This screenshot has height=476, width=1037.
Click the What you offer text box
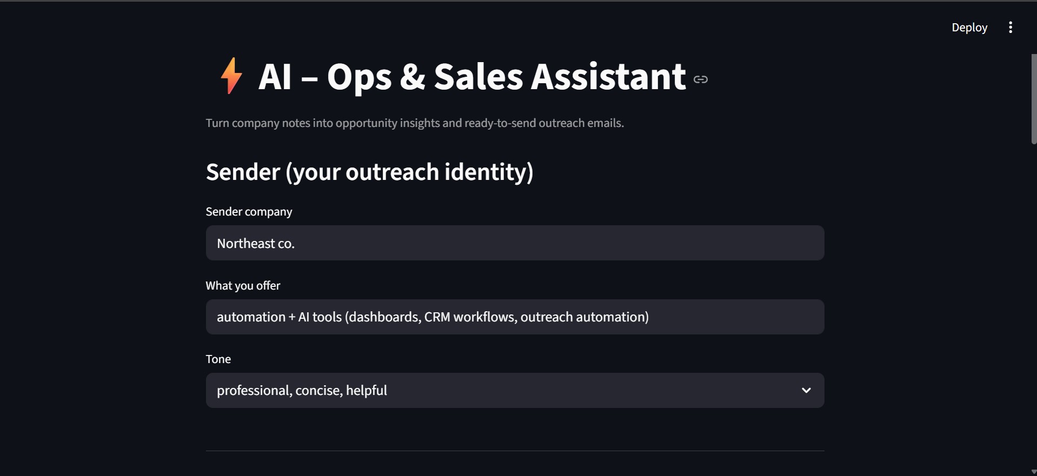[514, 317]
